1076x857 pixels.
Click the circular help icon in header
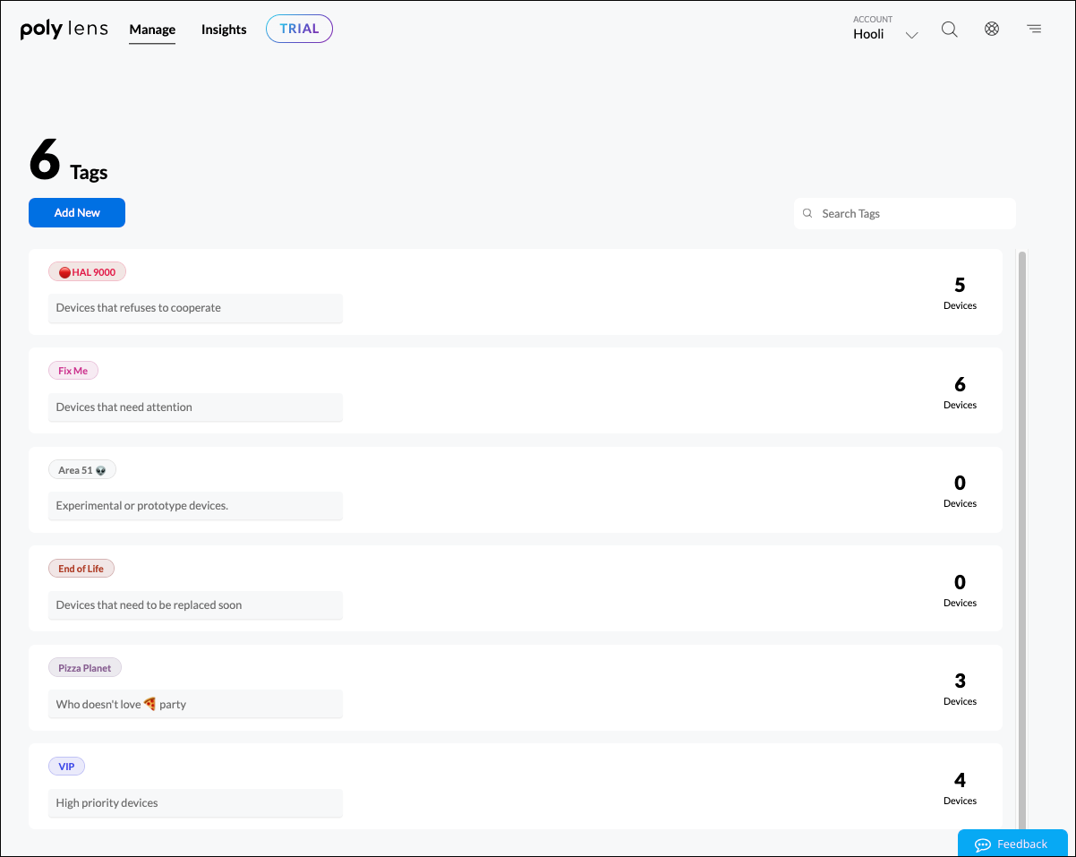pyautogui.click(x=991, y=30)
